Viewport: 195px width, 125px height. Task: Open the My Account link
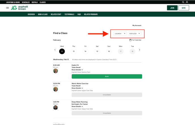pos(137,25)
